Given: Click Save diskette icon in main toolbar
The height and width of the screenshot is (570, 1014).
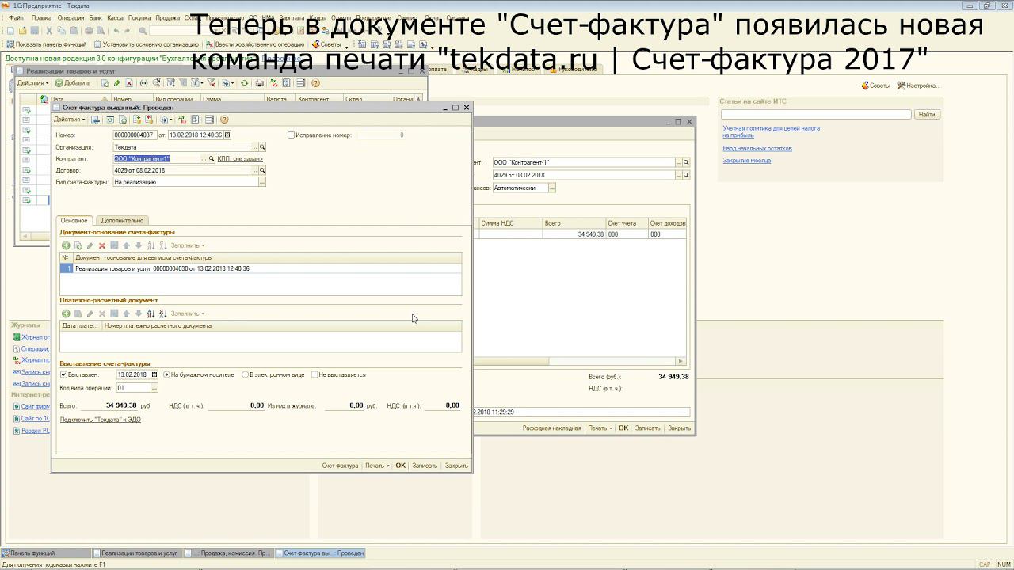Looking at the screenshot, I should click(x=35, y=31).
